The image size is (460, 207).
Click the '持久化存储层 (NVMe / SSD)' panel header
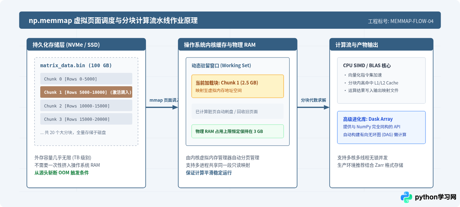click(x=86, y=45)
